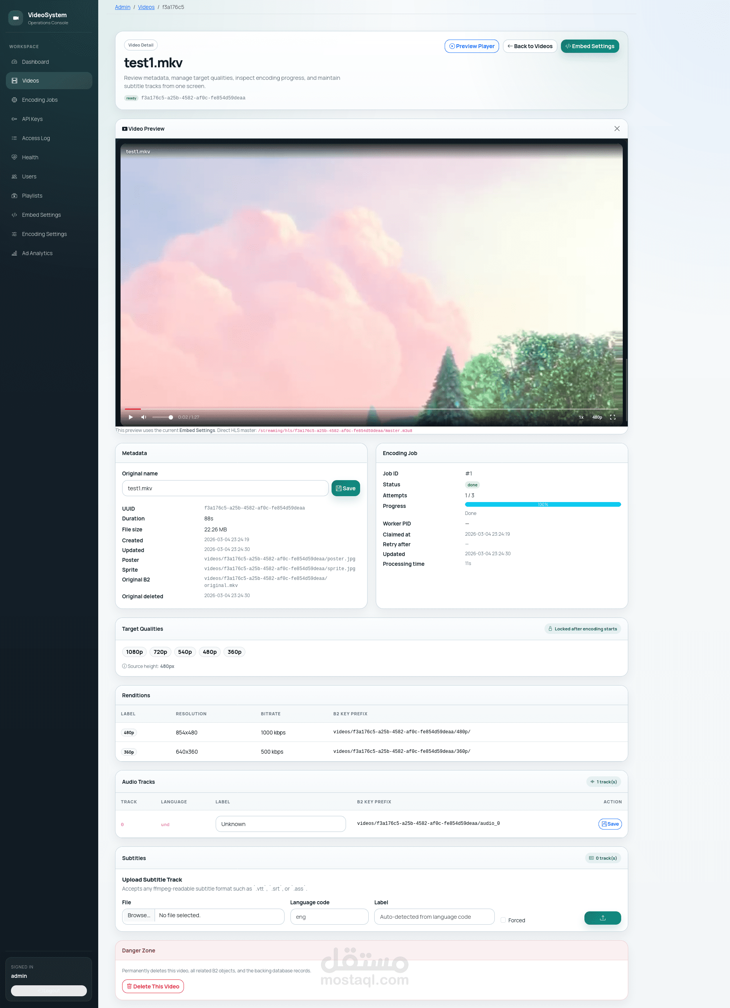The image size is (730, 1008).
Task: Select the 360p target quality chip
Action: pyautogui.click(x=235, y=652)
